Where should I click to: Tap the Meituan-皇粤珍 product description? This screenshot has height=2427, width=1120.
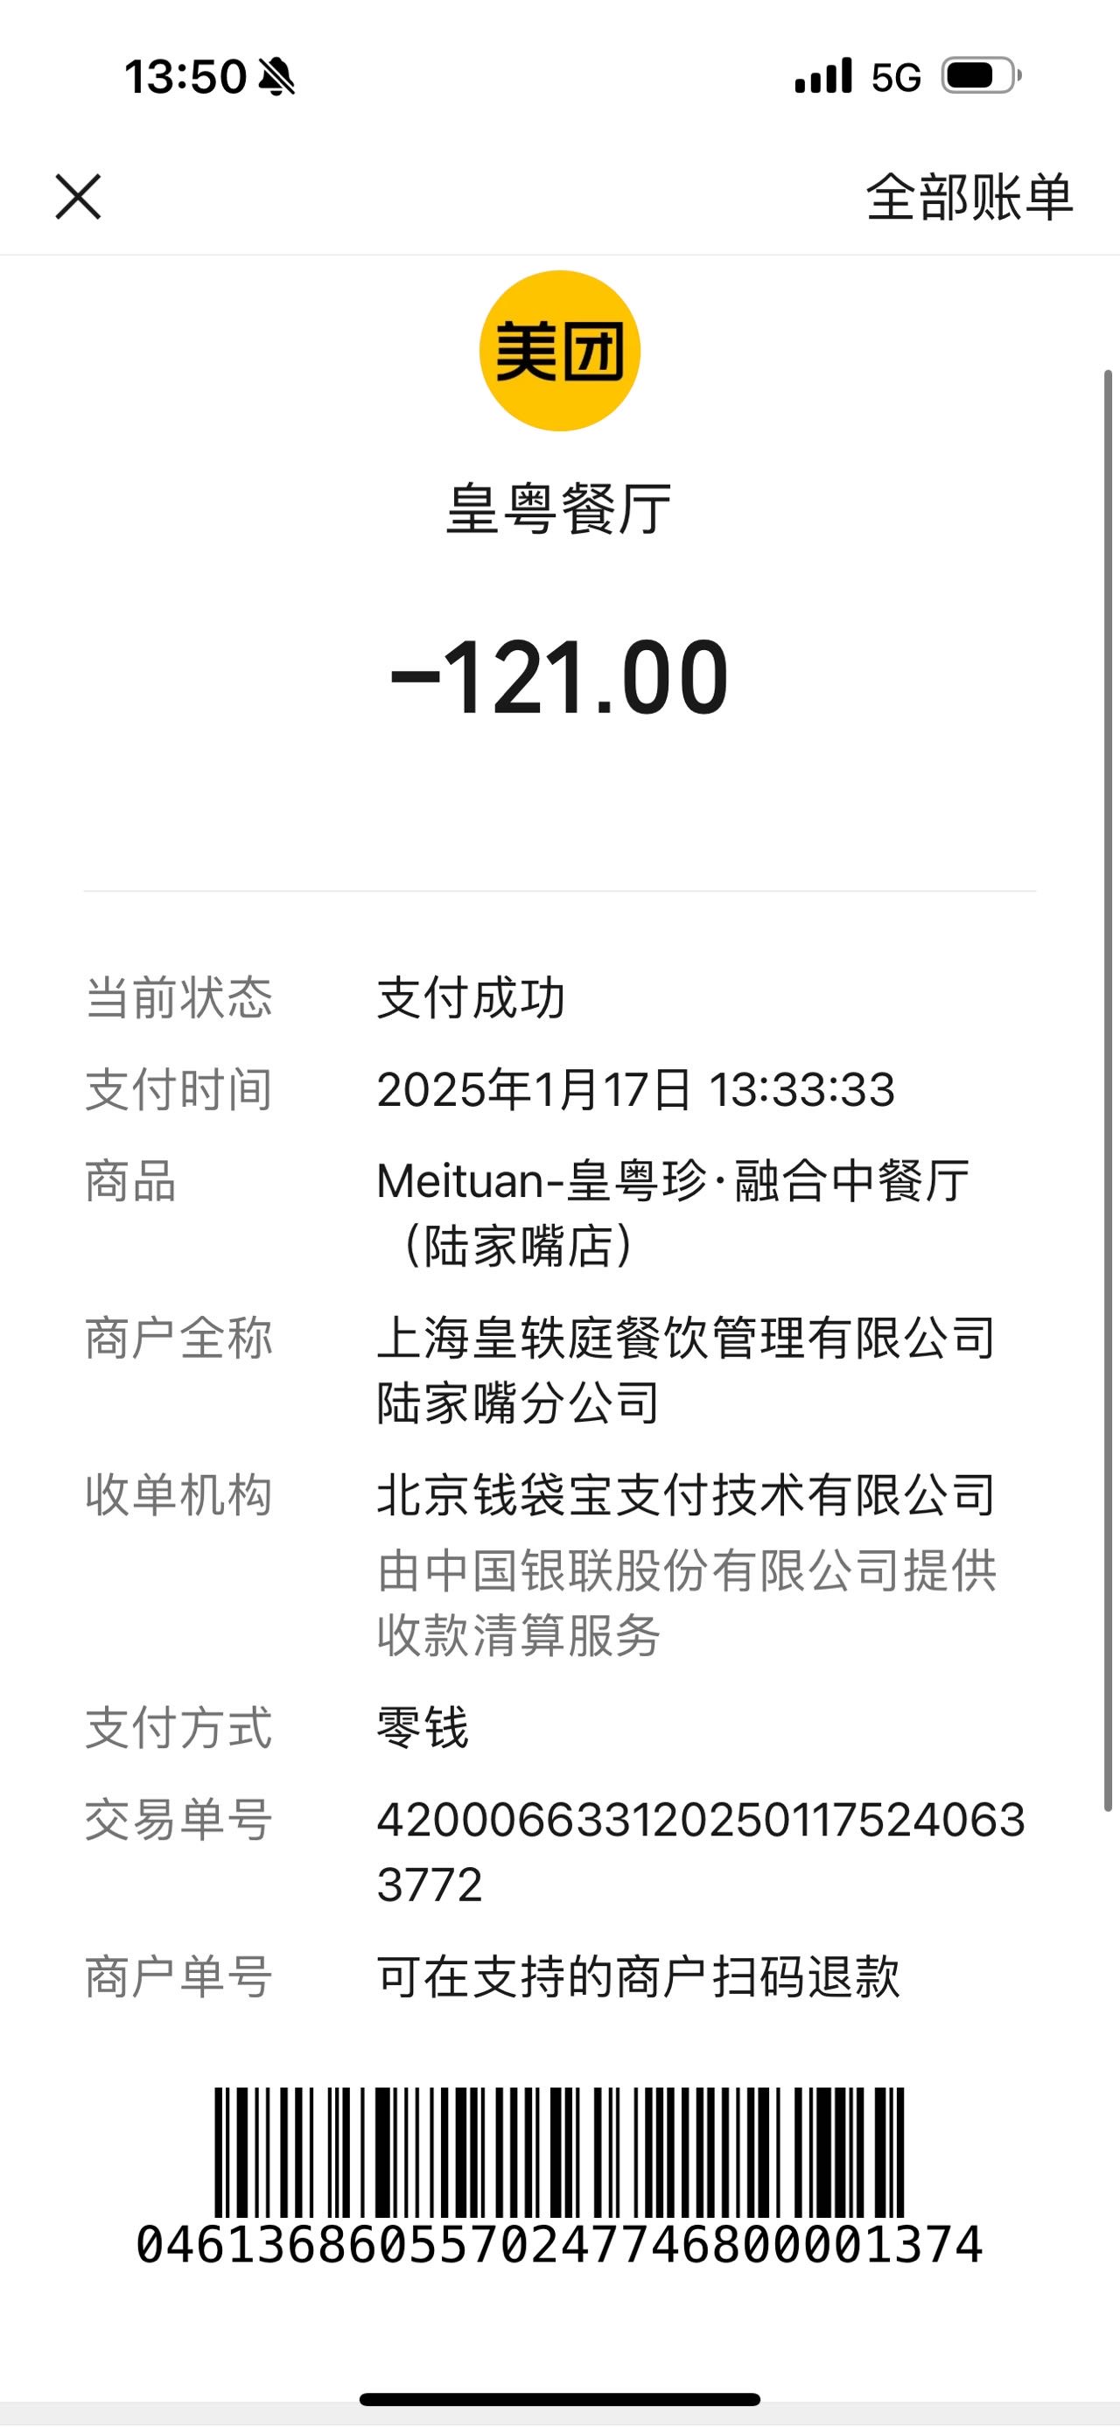point(673,1213)
